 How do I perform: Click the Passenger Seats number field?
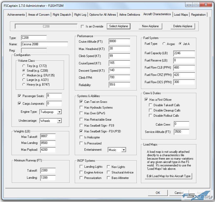click(x=54, y=96)
